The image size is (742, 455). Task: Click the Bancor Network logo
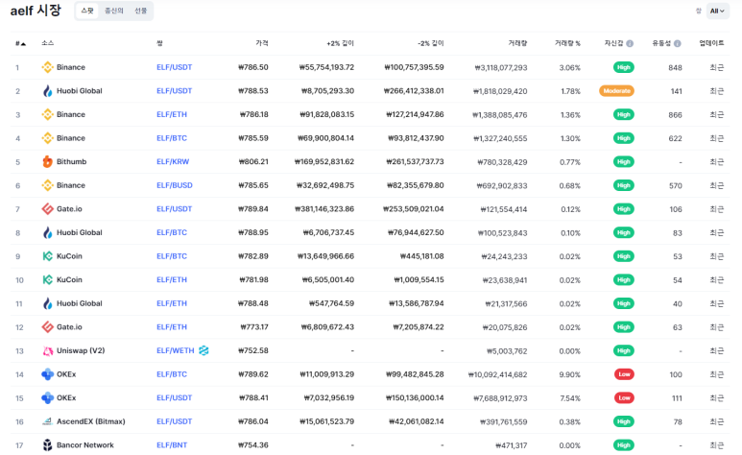tap(47, 445)
